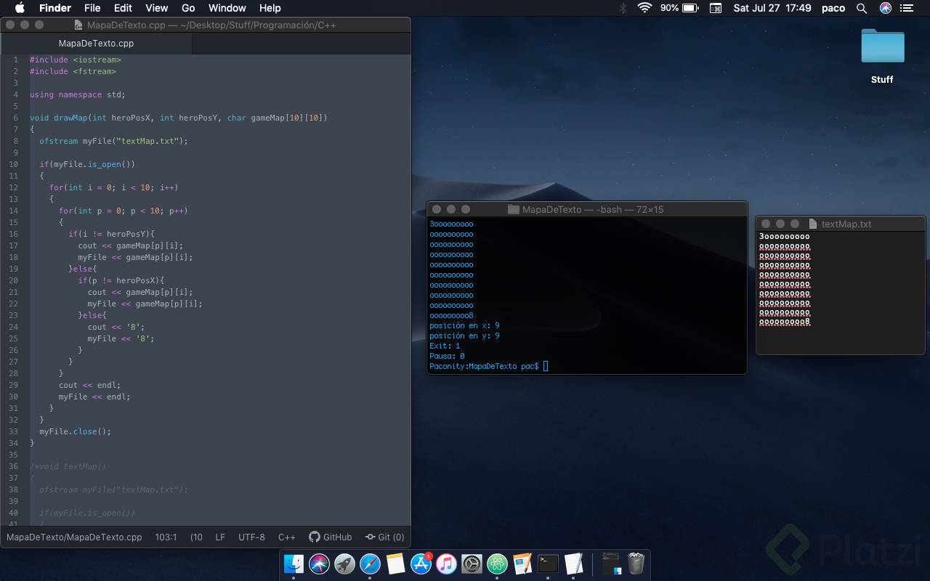930x581 pixels.
Task: Open iTunes from the dock
Action: [x=446, y=564]
